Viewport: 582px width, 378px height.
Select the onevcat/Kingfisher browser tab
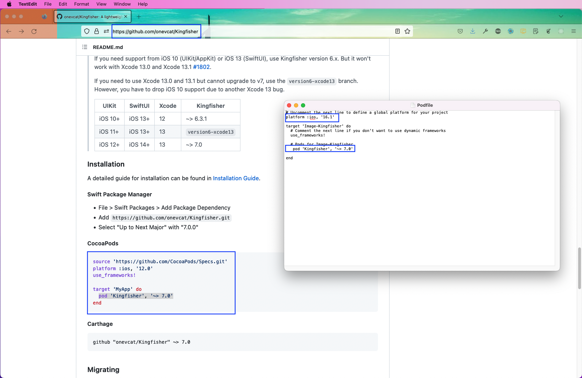[x=92, y=16]
